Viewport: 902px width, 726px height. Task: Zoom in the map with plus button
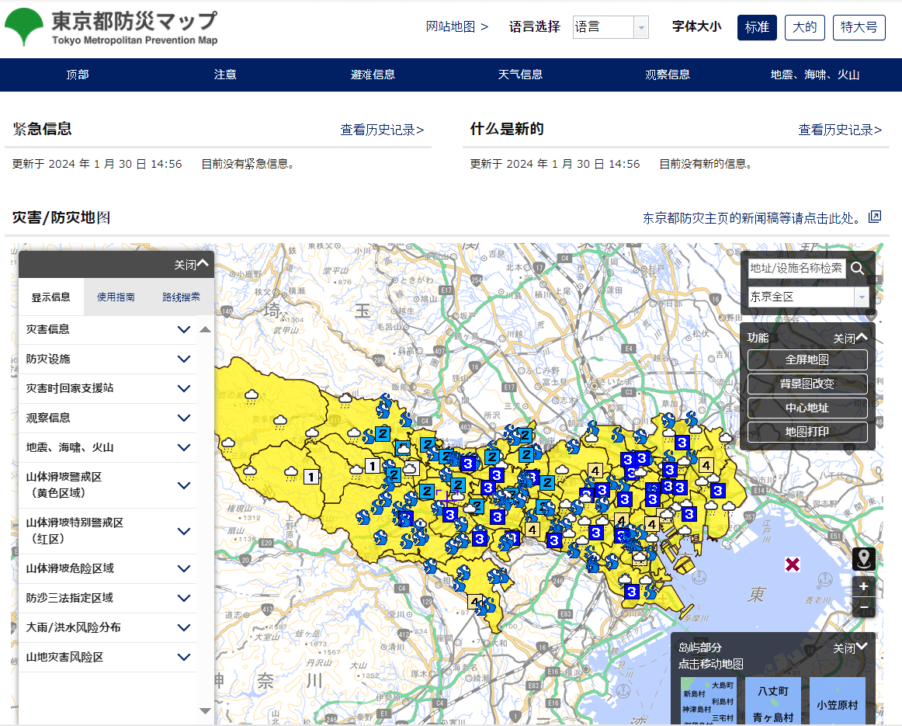[x=863, y=587]
